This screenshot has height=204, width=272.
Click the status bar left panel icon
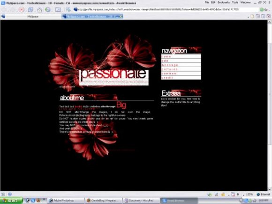[3, 194]
